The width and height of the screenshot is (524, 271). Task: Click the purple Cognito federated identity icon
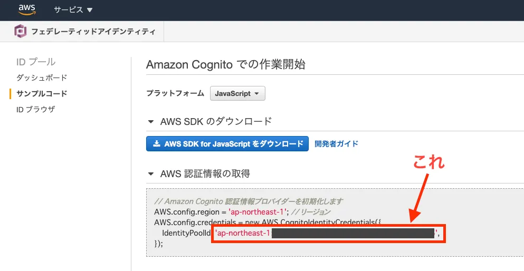(x=21, y=32)
